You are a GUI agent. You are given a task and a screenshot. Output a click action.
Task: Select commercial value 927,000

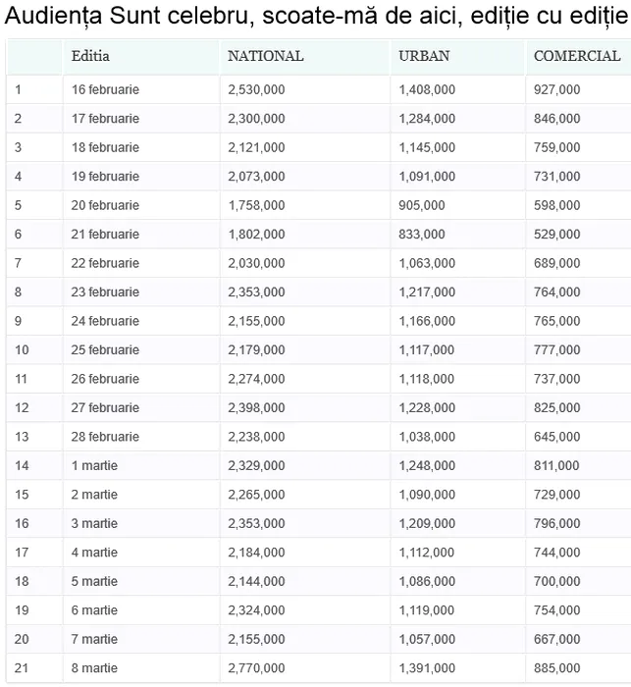click(x=556, y=89)
